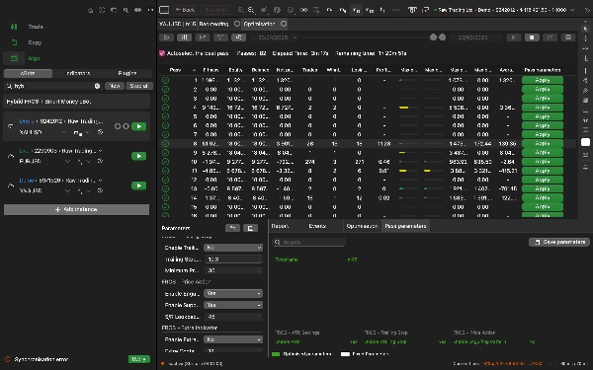Select the crosshair tool in right toolbar
This screenshot has height=370, width=593.
tap(585, 38)
